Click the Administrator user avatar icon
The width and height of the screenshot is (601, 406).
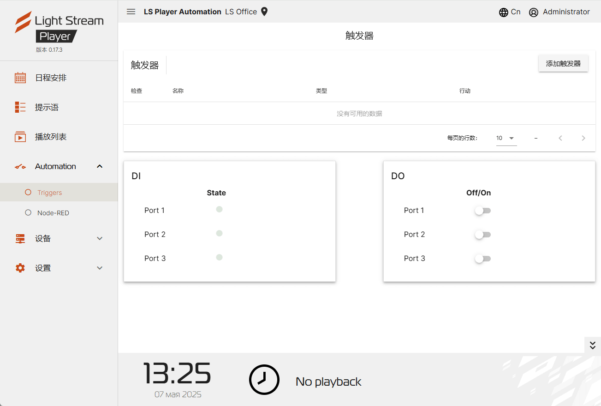534,12
